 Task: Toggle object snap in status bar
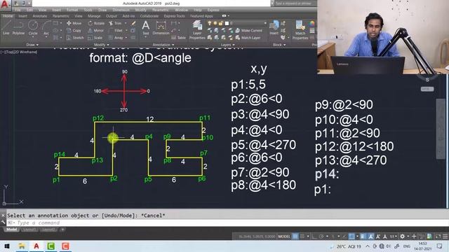tap(351, 237)
